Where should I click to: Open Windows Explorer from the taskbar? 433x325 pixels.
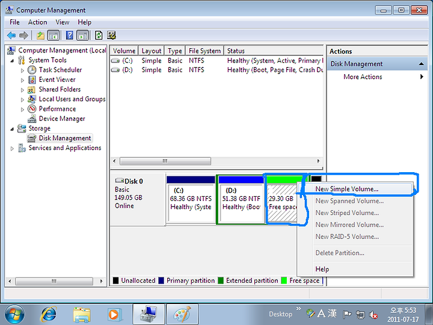pyautogui.click(x=82, y=315)
